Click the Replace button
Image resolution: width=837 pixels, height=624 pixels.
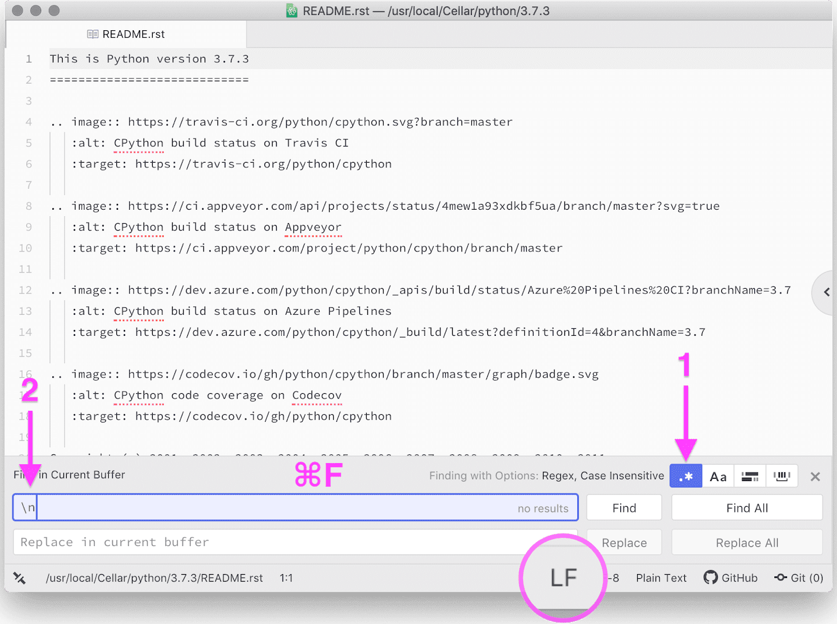click(x=624, y=543)
